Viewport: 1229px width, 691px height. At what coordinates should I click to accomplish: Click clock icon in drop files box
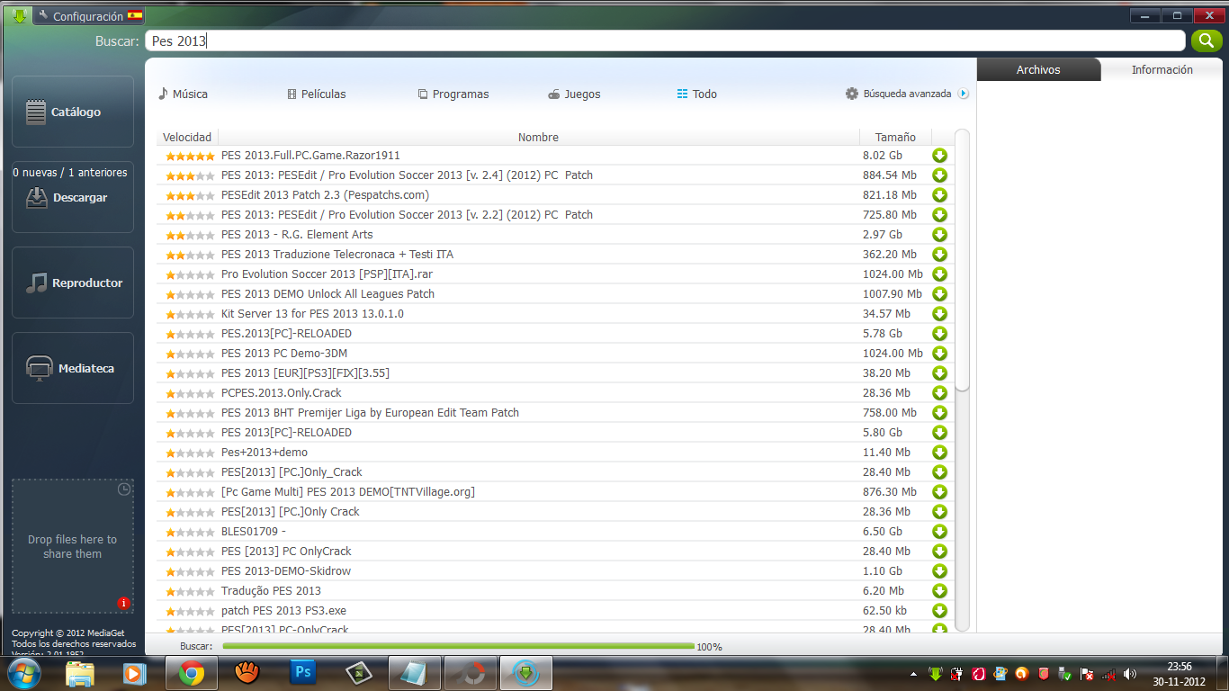pos(124,489)
